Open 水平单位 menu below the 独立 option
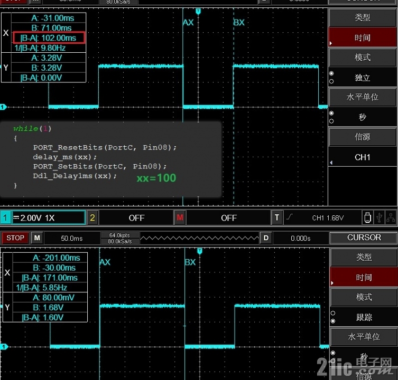398x380 pixels. [x=362, y=97]
